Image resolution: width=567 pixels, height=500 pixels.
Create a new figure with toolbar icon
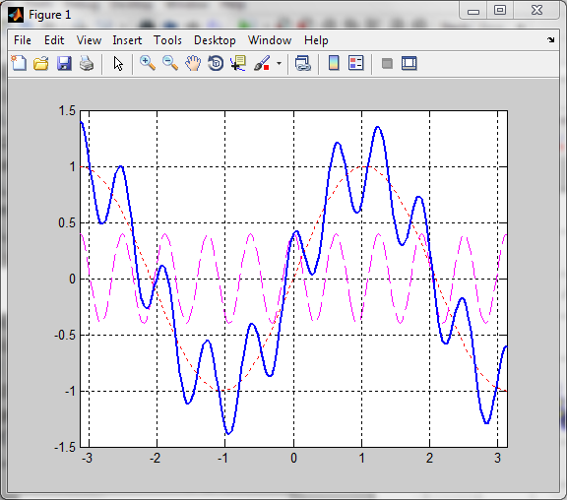pyautogui.click(x=19, y=63)
